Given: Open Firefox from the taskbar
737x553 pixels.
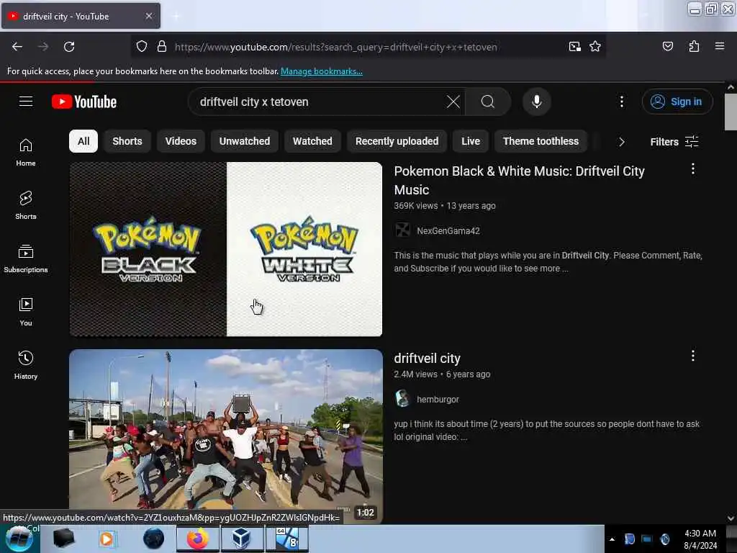Looking at the screenshot, I should click(x=197, y=539).
